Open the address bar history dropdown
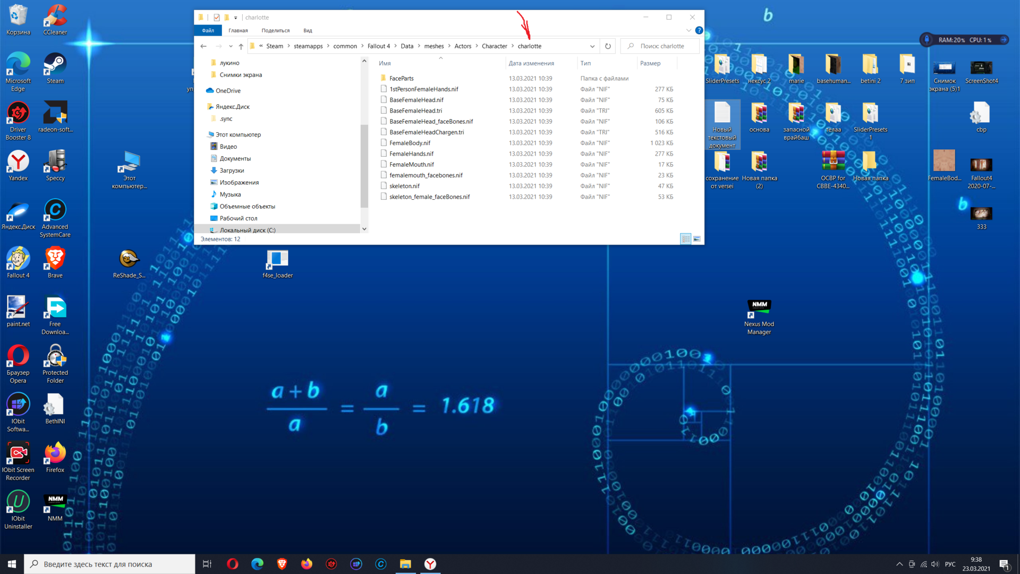The width and height of the screenshot is (1020, 574). click(592, 46)
